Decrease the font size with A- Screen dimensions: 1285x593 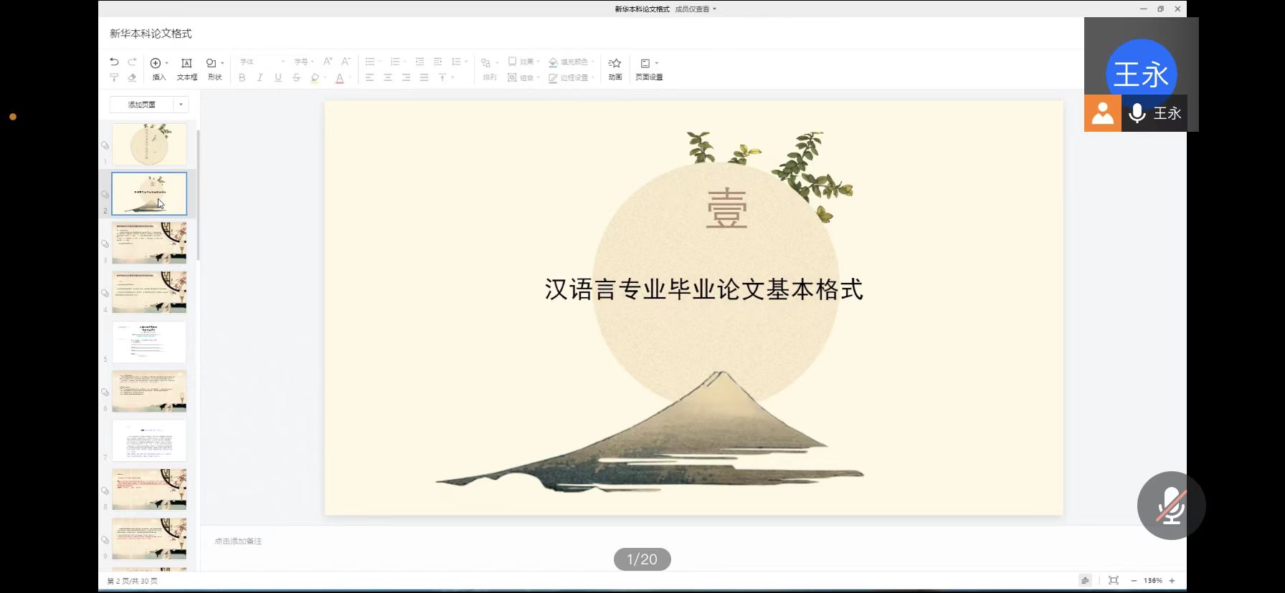(346, 62)
